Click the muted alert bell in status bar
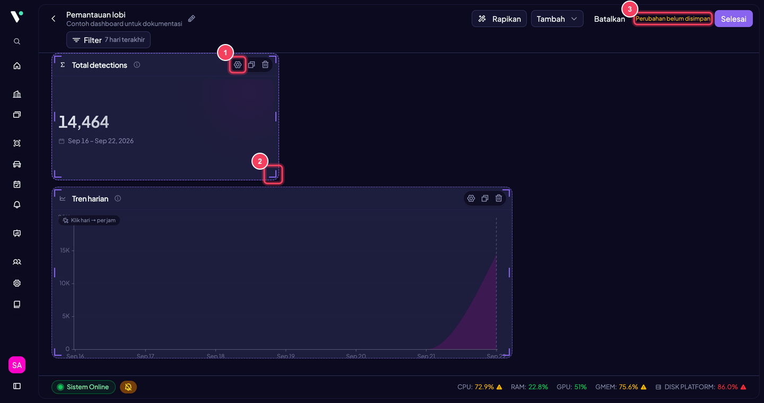764x403 pixels. coord(128,387)
